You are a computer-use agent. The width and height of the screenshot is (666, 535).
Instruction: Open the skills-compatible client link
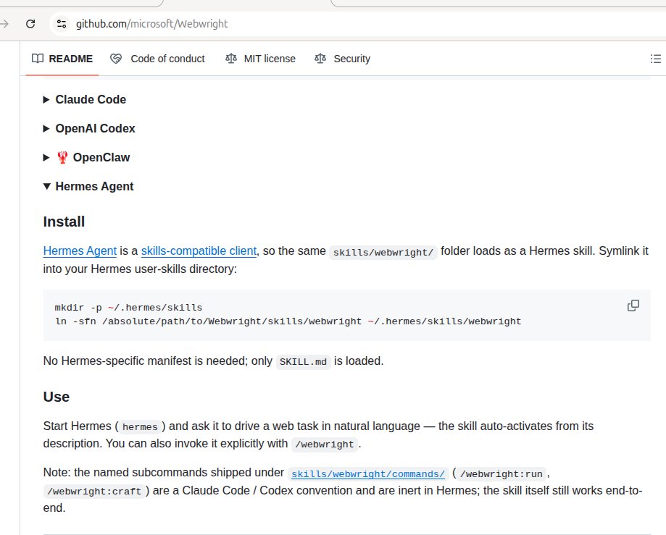(x=199, y=250)
